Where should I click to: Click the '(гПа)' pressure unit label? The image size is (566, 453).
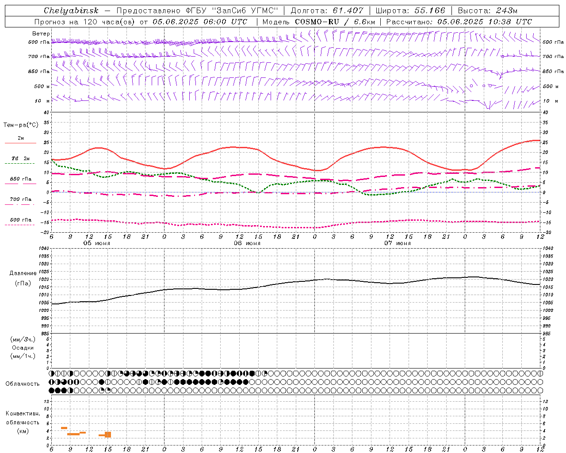point(23,284)
